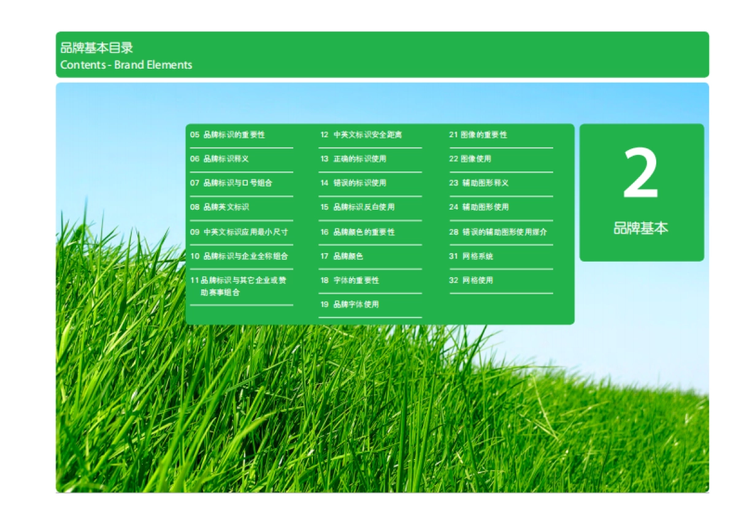Image resolution: width=736 pixels, height=524 pixels.
Task: Select entry 07 品牌标识与口号组合
Action: click(x=231, y=183)
